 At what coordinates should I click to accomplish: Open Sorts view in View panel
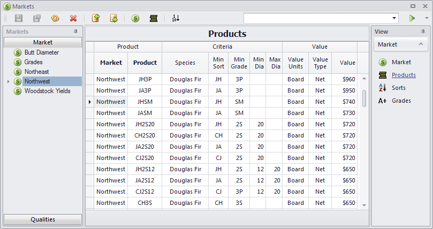tap(399, 88)
